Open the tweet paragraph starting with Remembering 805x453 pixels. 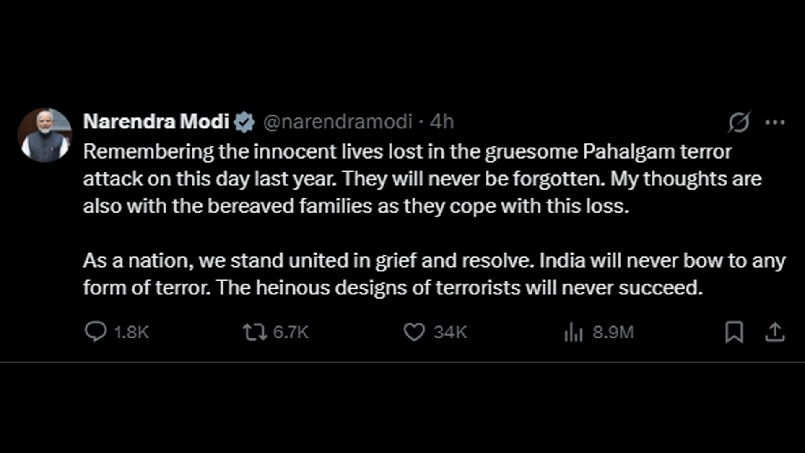422,179
